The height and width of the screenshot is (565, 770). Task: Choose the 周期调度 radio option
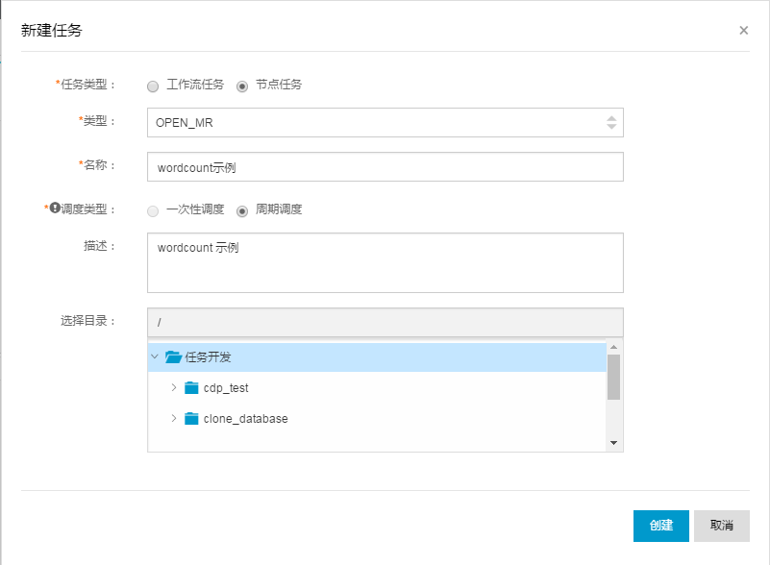pyautogui.click(x=242, y=211)
